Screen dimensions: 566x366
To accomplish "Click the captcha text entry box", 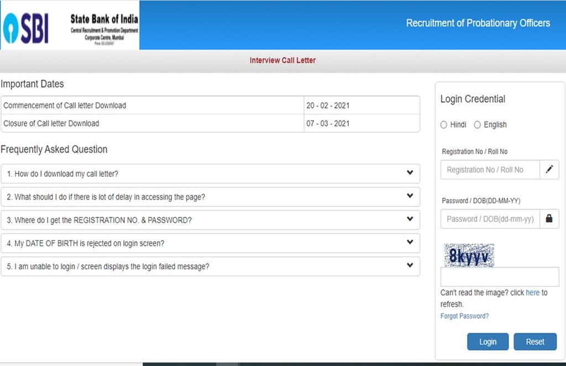I will (500, 277).
